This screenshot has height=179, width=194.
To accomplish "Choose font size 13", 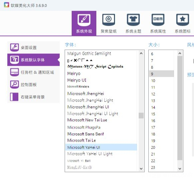I will tap(161, 101).
